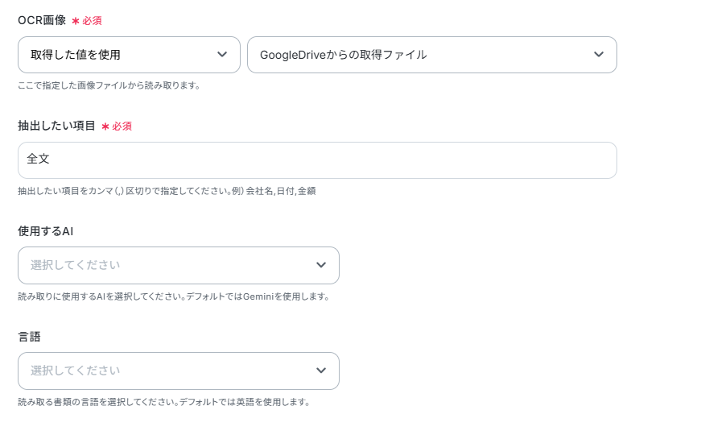Screen dimensions: 701x435
Task: Click the 言語 field label
Action: (x=29, y=337)
